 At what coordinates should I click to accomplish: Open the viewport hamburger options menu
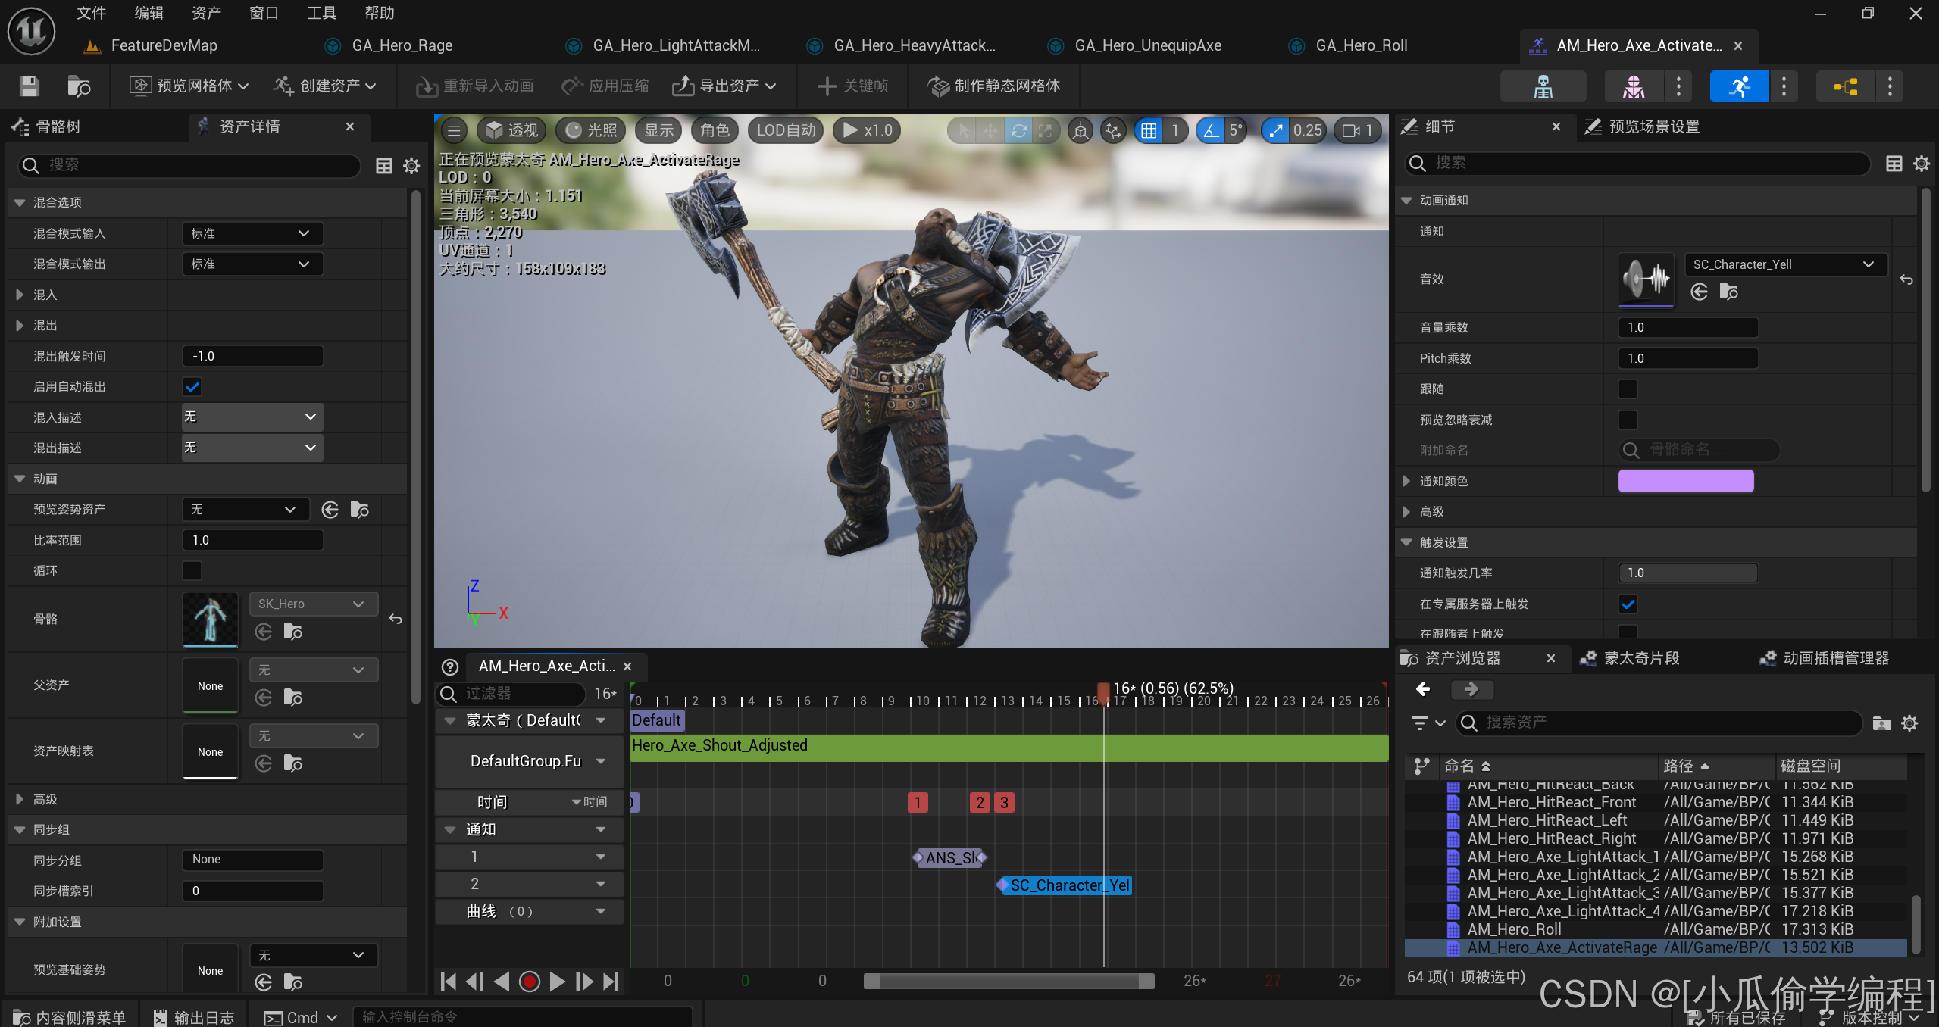[454, 130]
